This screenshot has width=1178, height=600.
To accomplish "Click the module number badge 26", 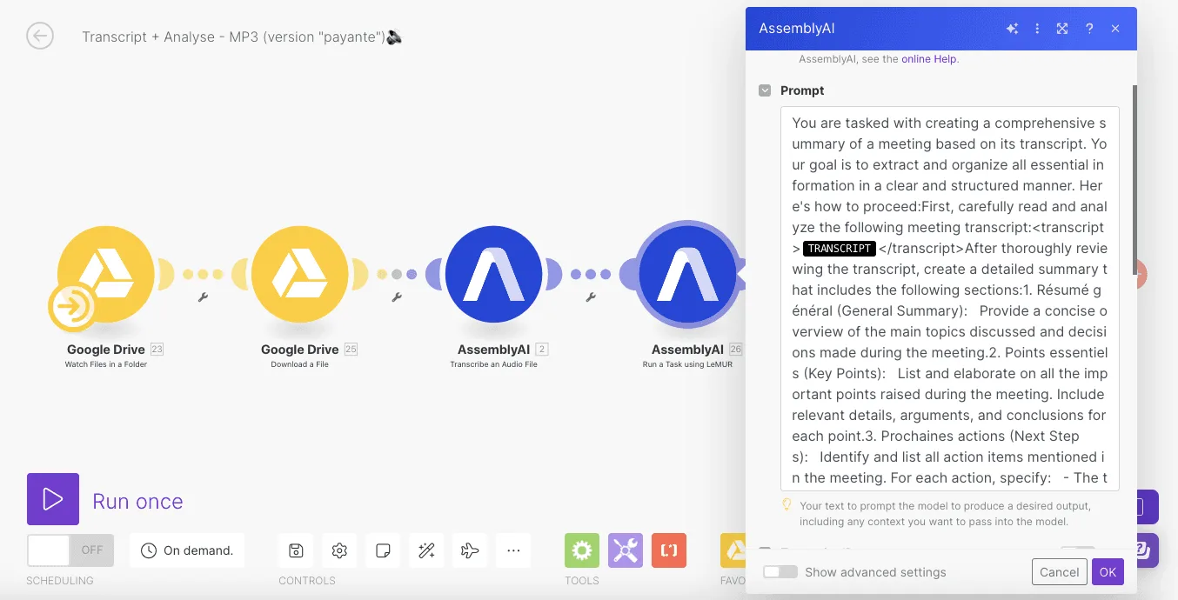I will pos(735,350).
